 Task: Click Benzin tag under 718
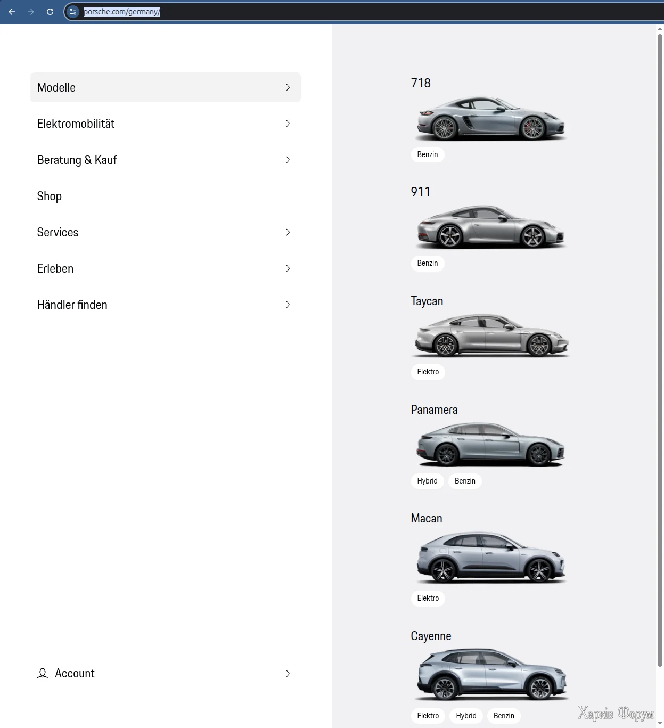tap(428, 154)
